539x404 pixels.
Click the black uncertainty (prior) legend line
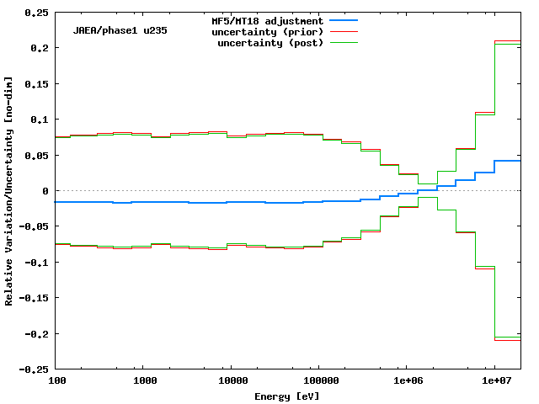[344, 31]
